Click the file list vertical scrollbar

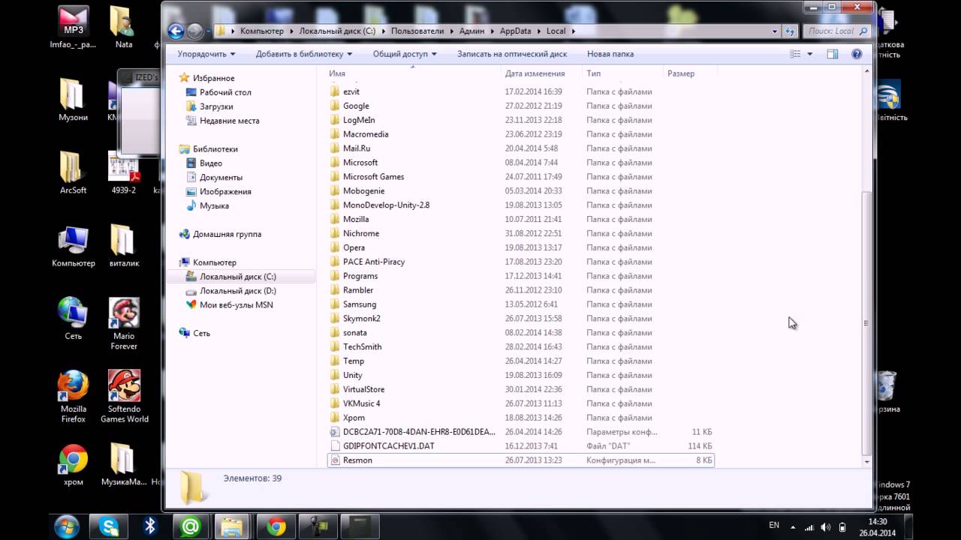tap(866, 322)
